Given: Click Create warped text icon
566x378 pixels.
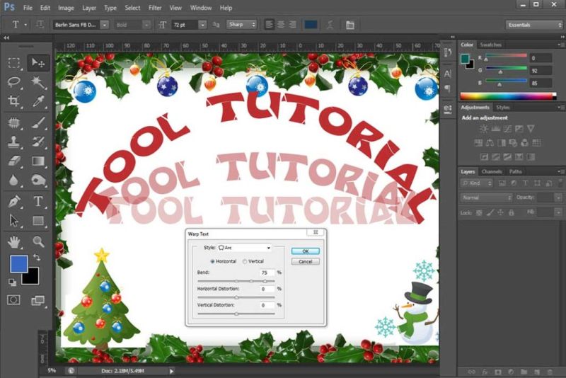Looking at the screenshot, I should (x=330, y=25).
